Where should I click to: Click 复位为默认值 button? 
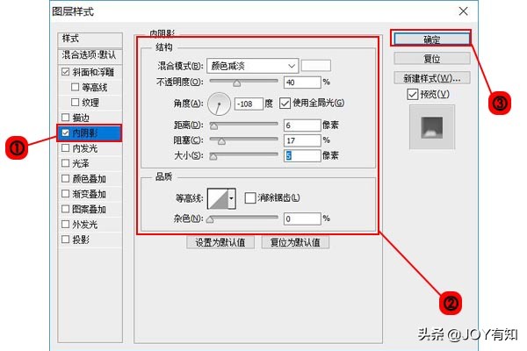295,242
